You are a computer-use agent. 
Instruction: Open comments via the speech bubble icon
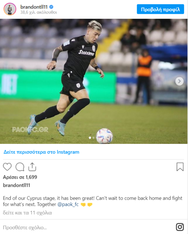20,167
